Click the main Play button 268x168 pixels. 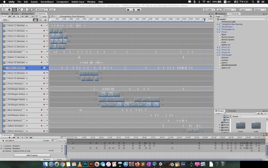[128, 10]
